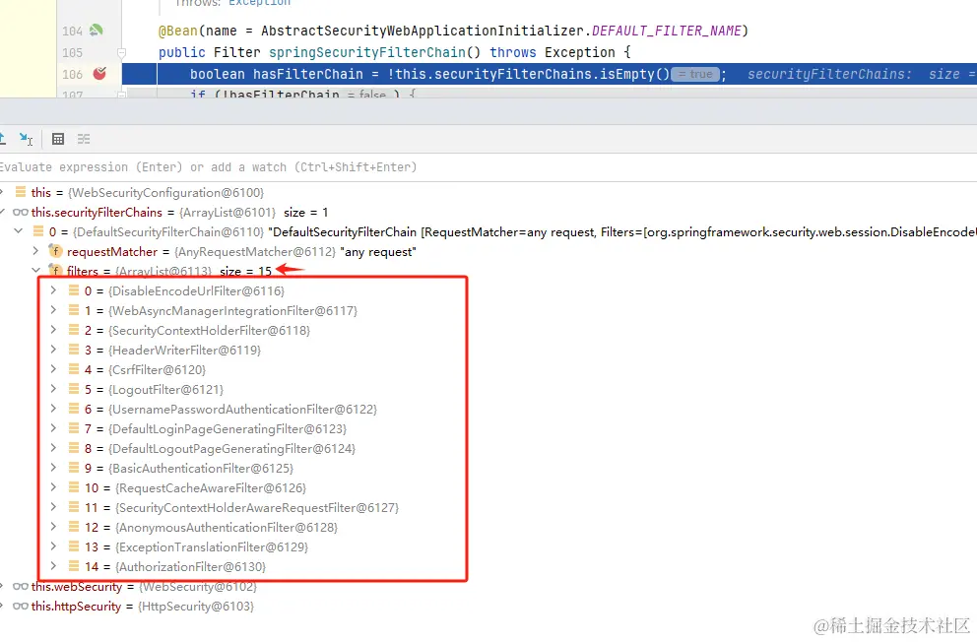Click the DEFAULT_FILTER_NAME constant in code
Image resolution: width=977 pixels, height=642 pixels.
[667, 31]
